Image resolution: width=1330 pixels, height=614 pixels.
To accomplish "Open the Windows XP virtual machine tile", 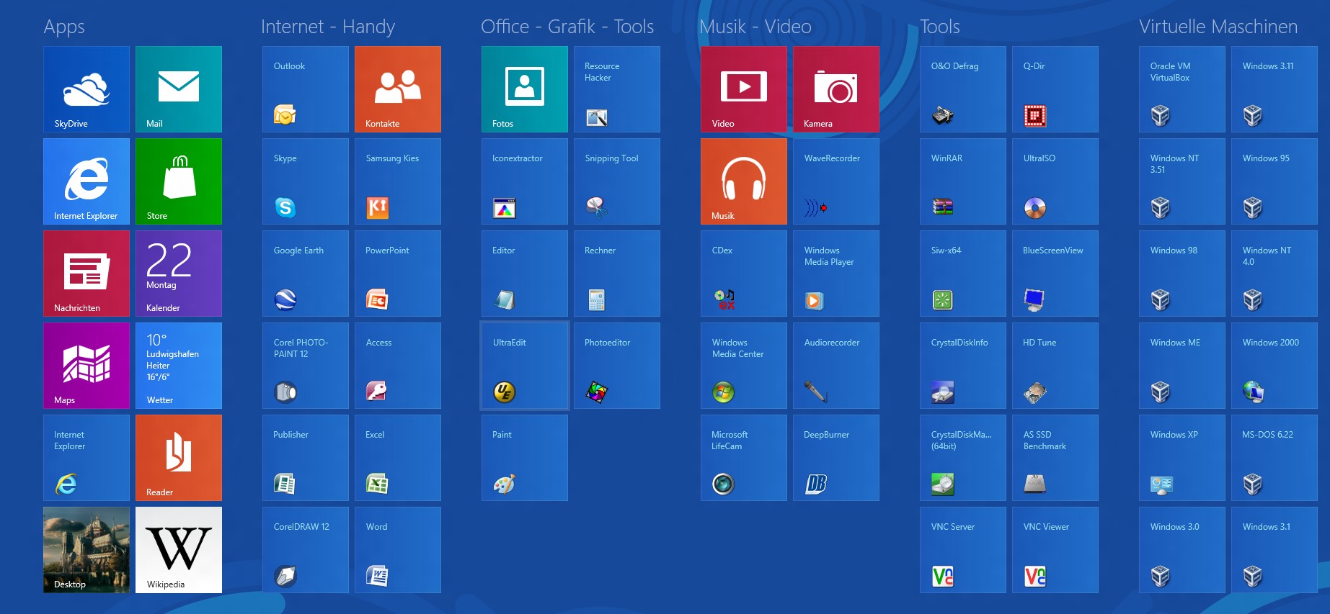I will (1182, 458).
